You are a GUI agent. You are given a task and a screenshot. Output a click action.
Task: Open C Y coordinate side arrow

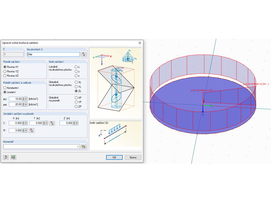pos(47,123)
